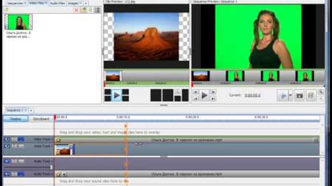Select the desert image clip on timeline

point(64,150)
